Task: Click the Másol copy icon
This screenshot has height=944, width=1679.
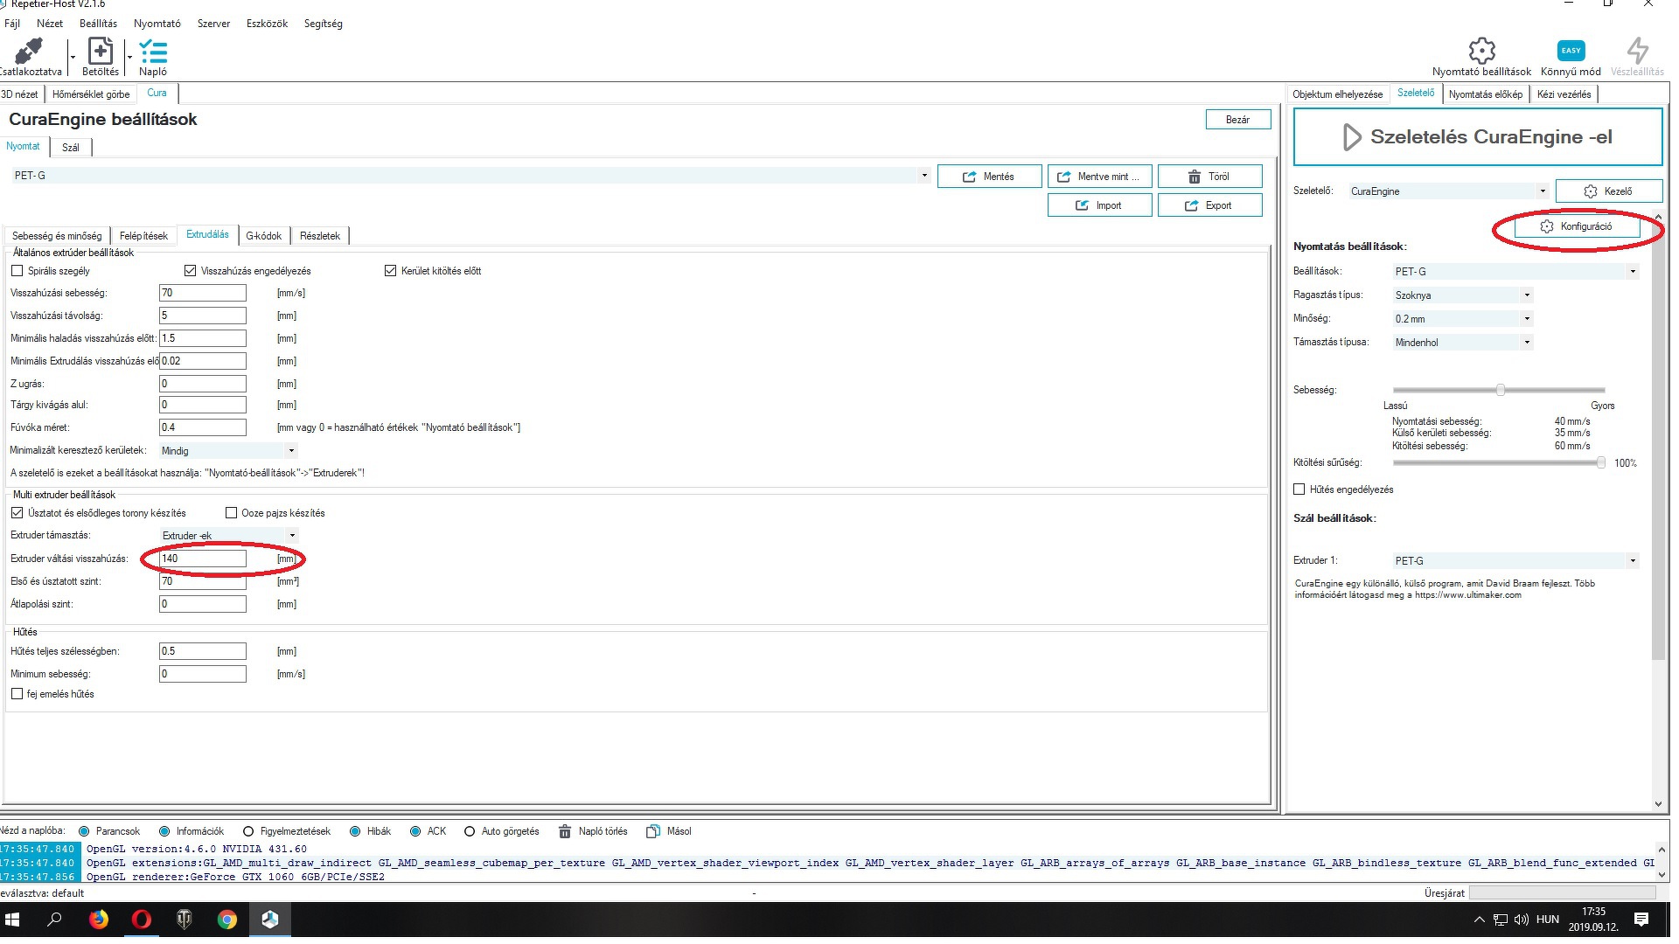Action: click(653, 831)
